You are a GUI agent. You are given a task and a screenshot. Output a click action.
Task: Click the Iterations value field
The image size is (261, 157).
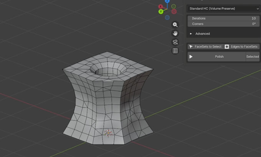pos(223,18)
